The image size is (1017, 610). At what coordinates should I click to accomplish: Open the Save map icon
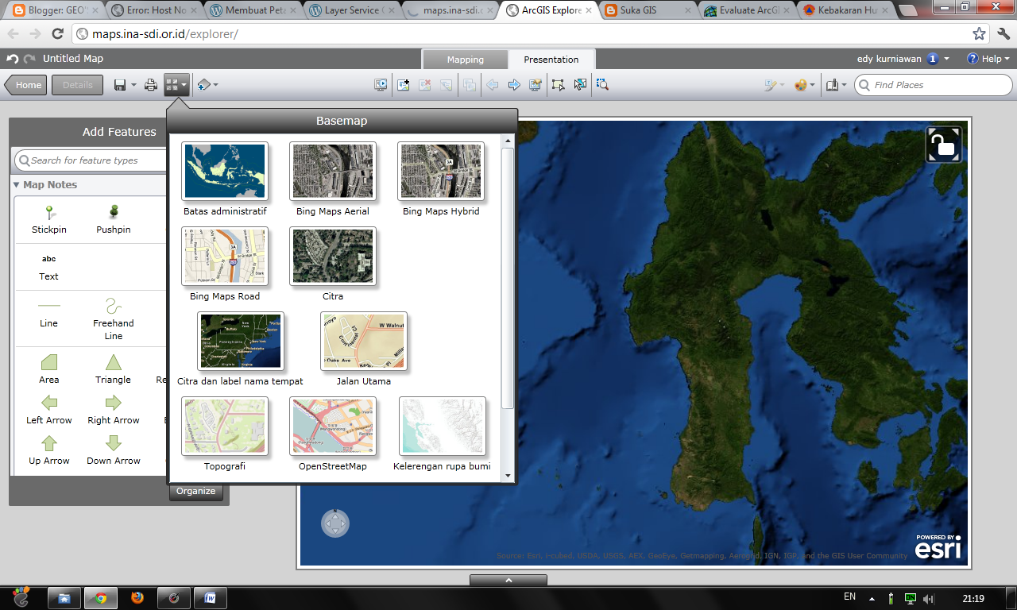coord(119,85)
